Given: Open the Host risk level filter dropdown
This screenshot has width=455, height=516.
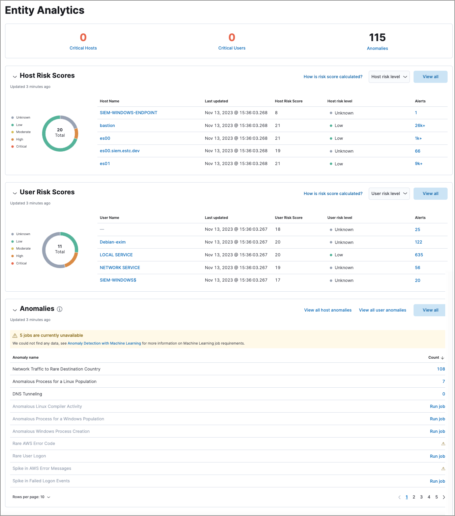Looking at the screenshot, I should (x=389, y=76).
